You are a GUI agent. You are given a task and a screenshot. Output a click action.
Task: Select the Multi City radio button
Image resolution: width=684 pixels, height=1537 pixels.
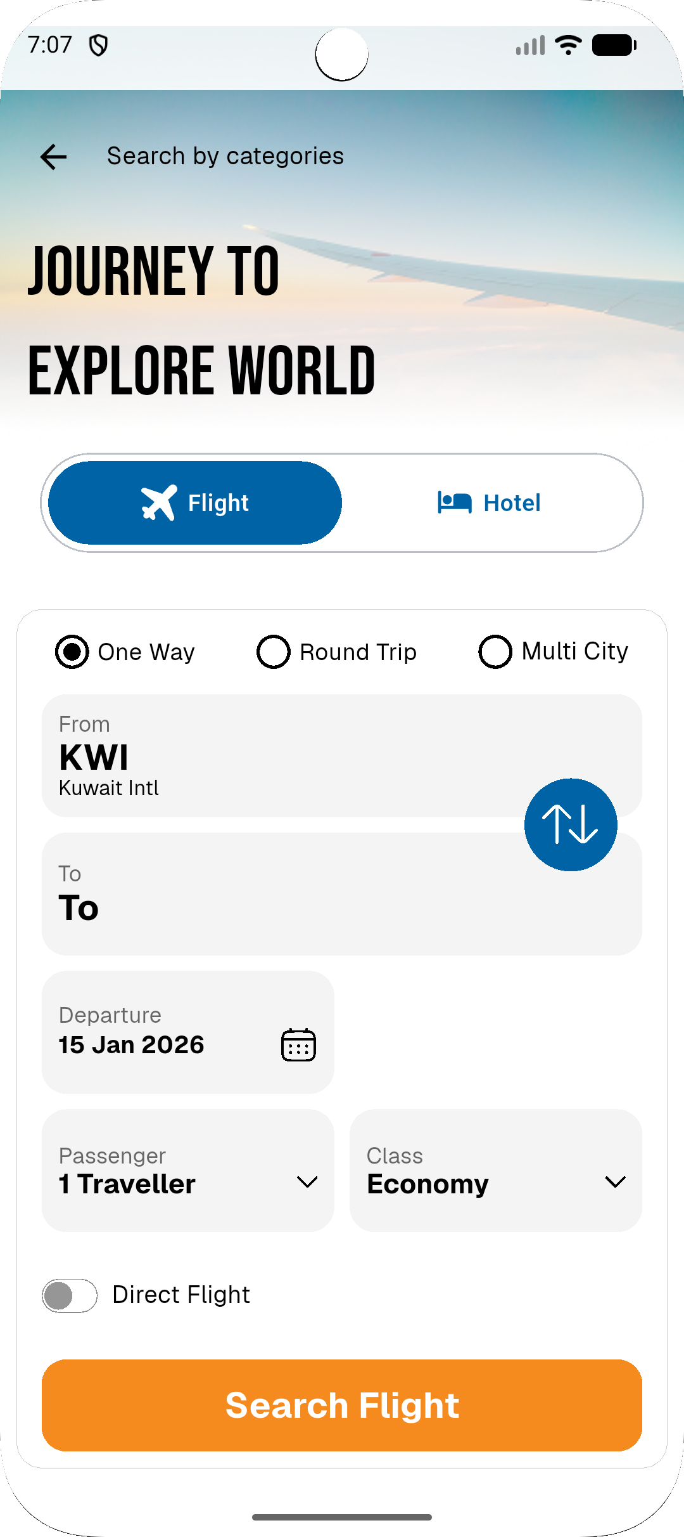click(495, 652)
